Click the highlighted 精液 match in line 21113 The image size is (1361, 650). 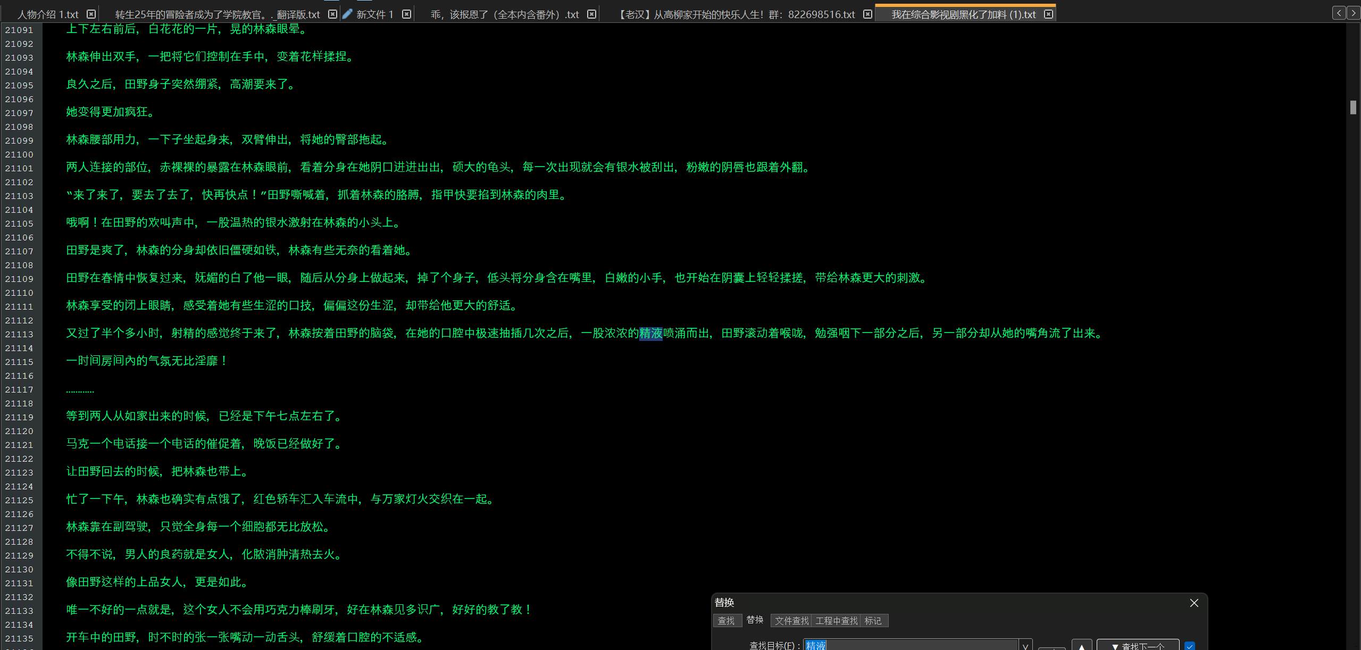point(650,334)
